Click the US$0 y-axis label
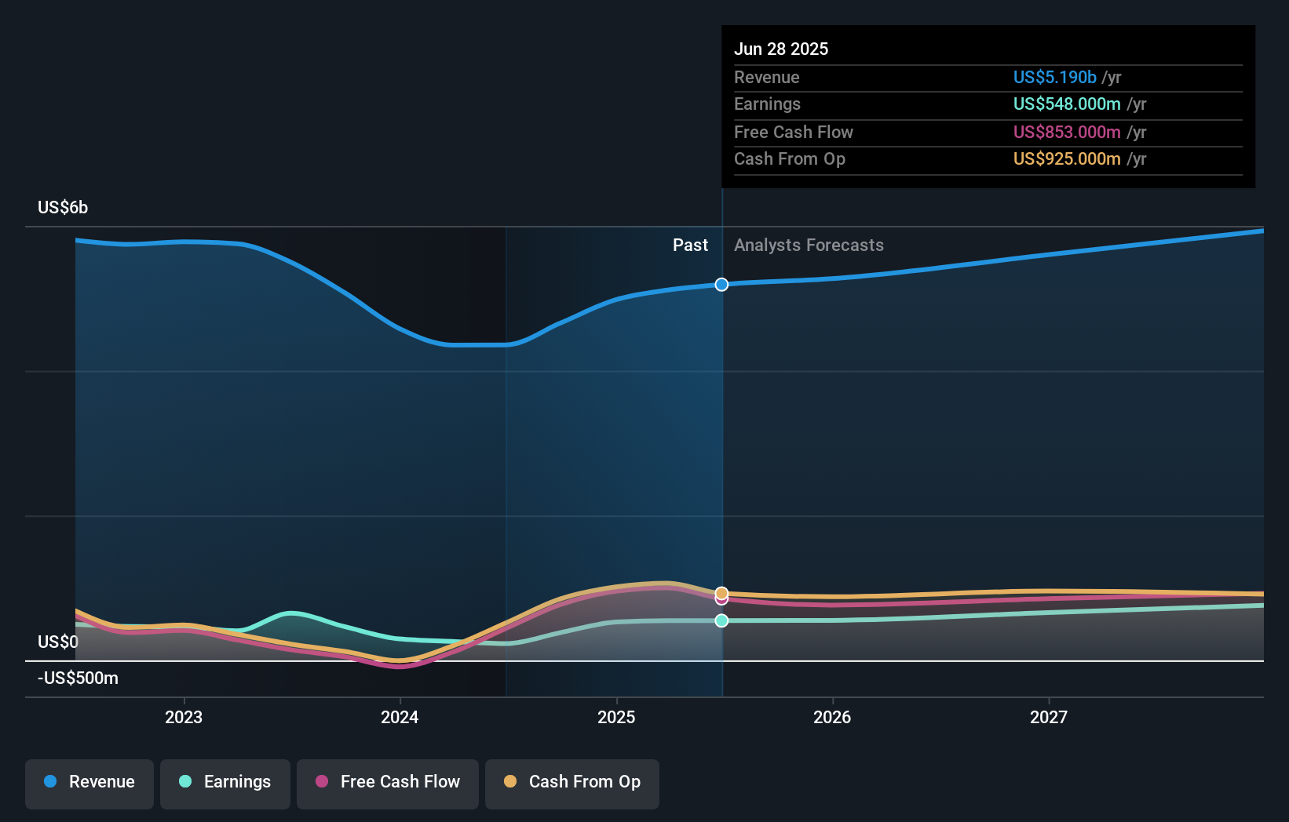Viewport: 1289px width, 822px height. (58, 642)
